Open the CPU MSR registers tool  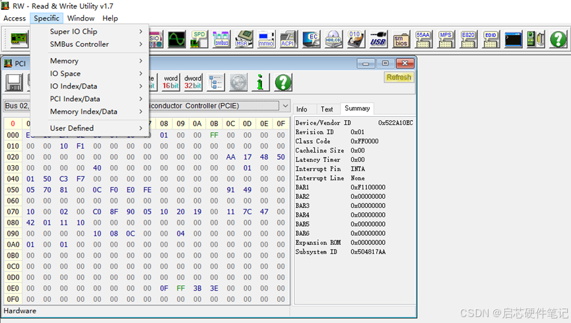point(244,40)
